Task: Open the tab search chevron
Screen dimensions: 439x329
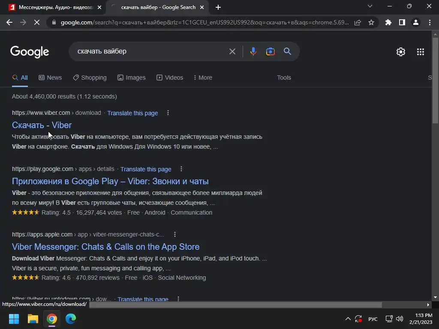Action: tap(370, 6)
